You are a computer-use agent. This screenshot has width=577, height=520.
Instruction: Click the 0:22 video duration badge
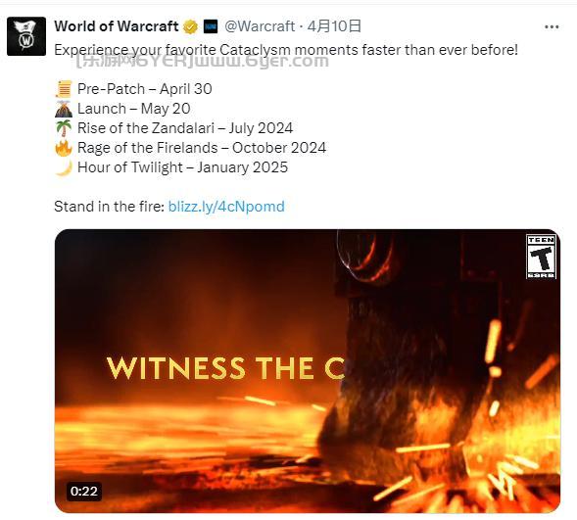click(84, 492)
